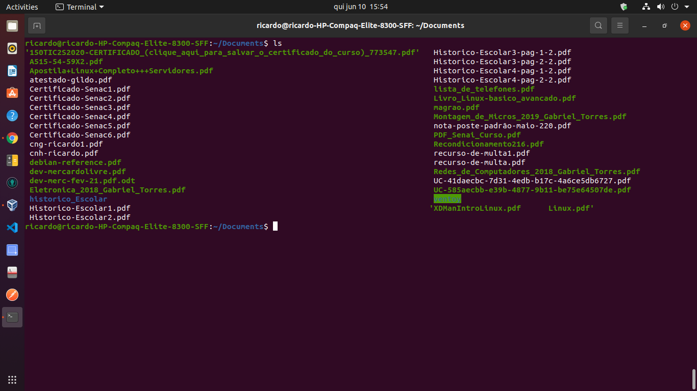Open the terminal search button
The image size is (697, 391).
coord(598,25)
